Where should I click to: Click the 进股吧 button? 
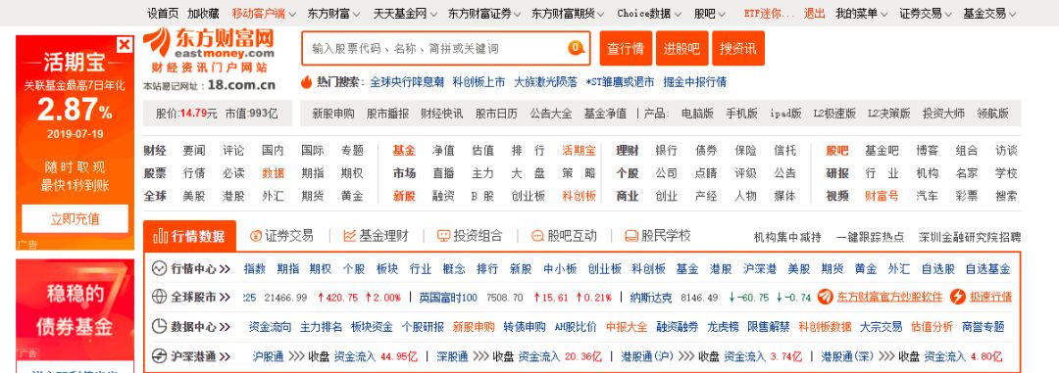681,49
